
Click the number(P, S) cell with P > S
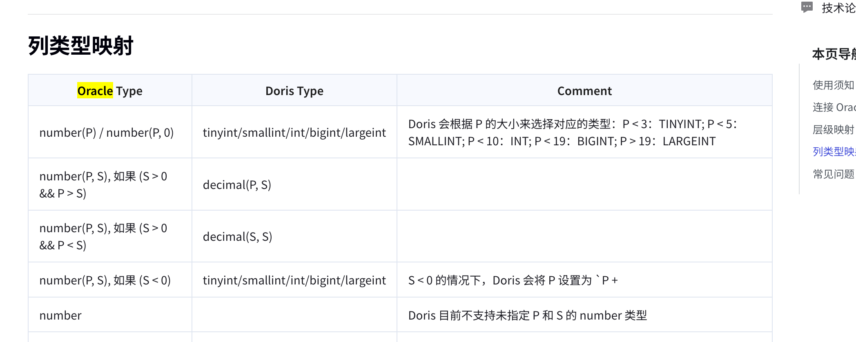103,184
